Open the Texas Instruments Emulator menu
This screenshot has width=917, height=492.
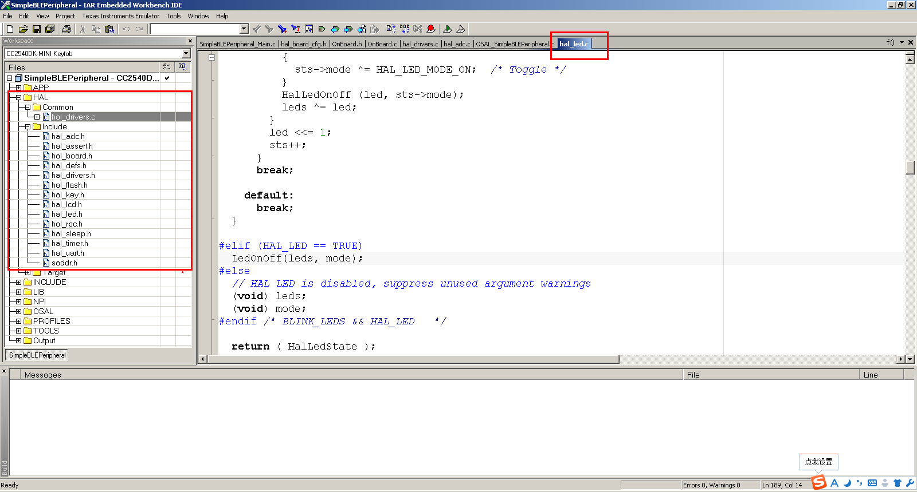pos(121,16)
